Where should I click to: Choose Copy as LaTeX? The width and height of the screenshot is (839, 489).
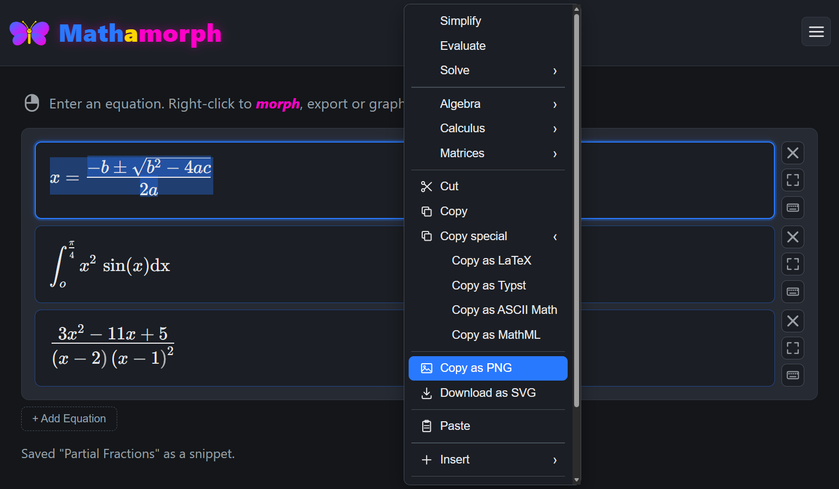[488, 261]
